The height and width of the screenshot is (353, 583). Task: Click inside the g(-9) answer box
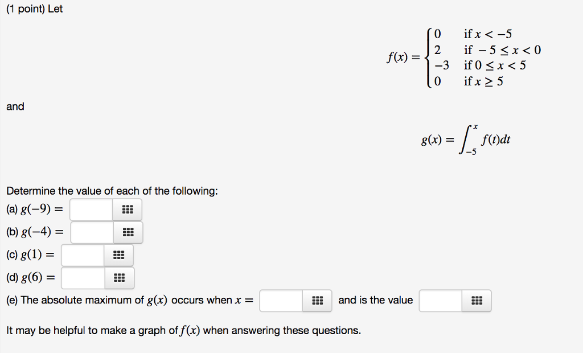point(91,210)
